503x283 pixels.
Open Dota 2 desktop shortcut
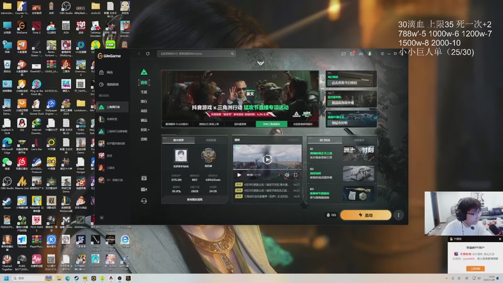(36, 27)
